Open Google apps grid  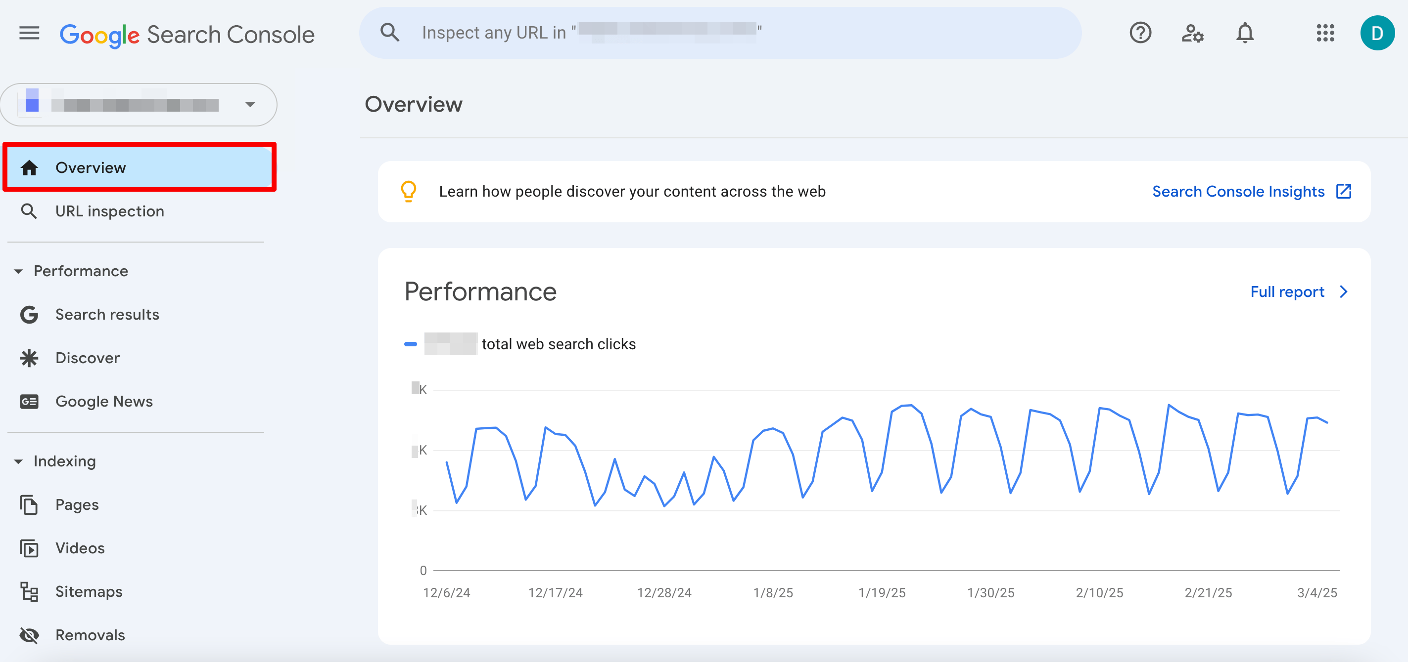[1325, 33]
